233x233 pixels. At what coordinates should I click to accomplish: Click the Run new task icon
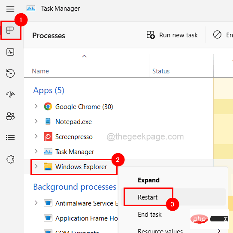pos(151,35)
